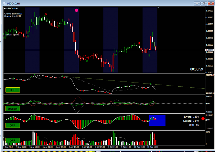The image size is (215, 152).
Task: Click the 1.33490 price scale label
Action: 209,38
